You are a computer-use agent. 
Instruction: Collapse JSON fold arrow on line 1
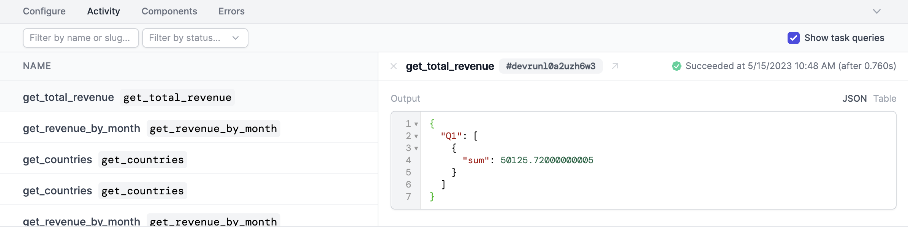click(x=416, y=124)
